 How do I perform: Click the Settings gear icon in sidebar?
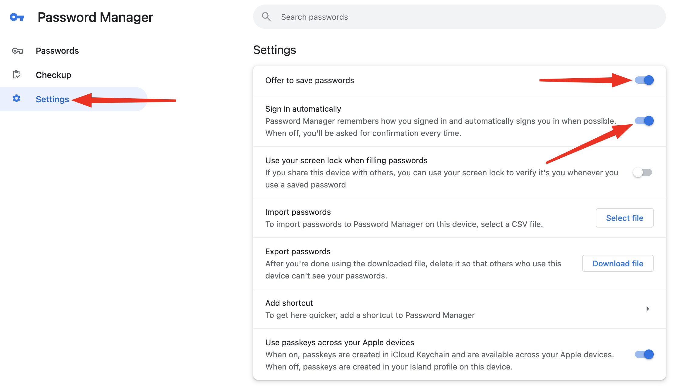[16, 99]
